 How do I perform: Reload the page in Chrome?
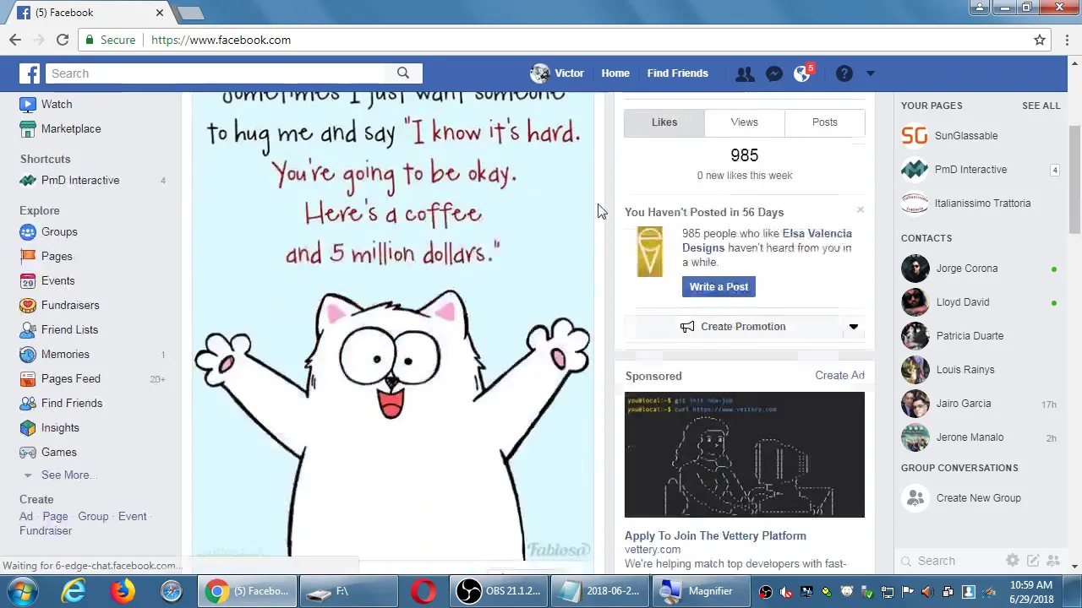pyautogui.click(x=63, y=40)
